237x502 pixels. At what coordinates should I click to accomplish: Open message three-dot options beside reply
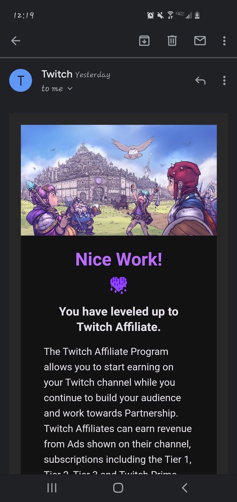tap(224, 80)
